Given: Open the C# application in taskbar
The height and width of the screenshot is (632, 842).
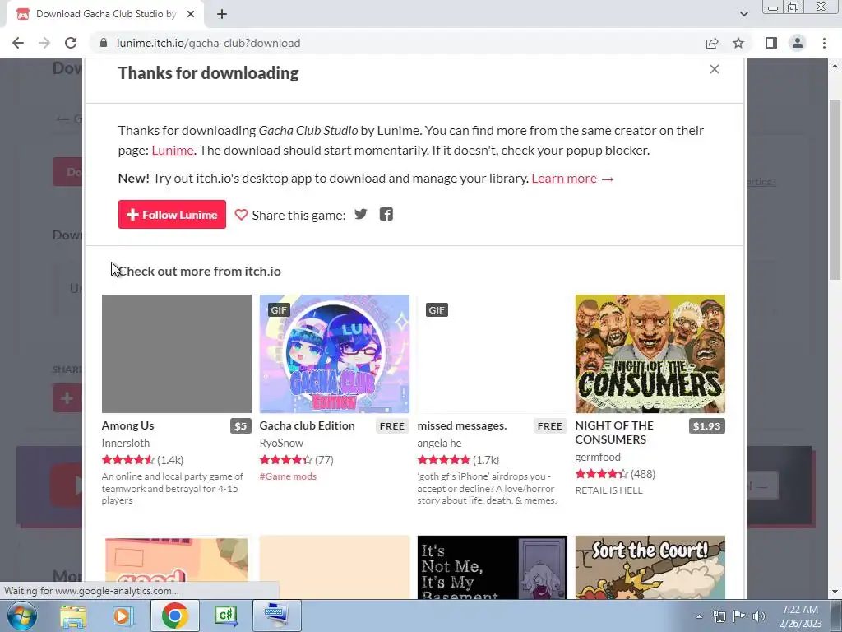Looking at the screenshot, I should (x=225, y=616).
